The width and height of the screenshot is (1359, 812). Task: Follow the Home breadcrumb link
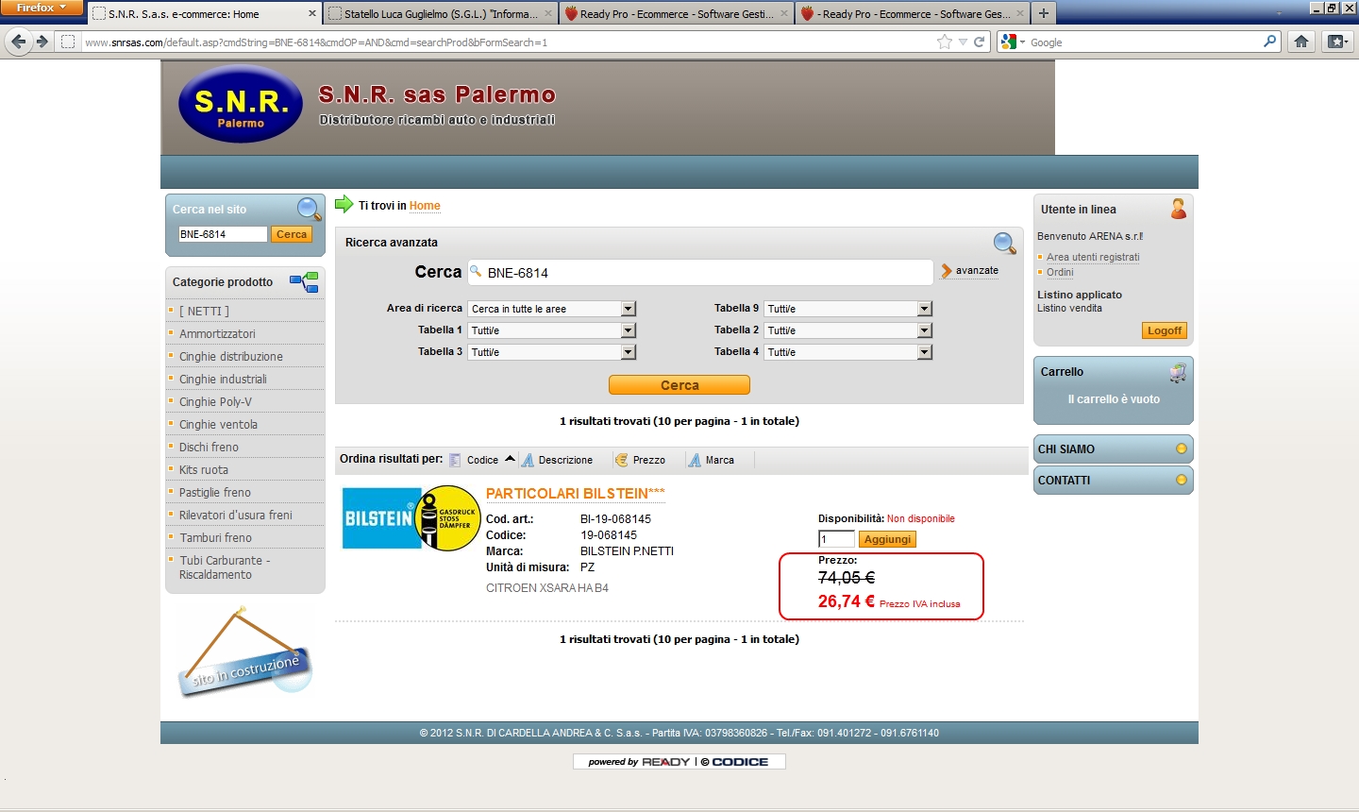tap(425, 206)
